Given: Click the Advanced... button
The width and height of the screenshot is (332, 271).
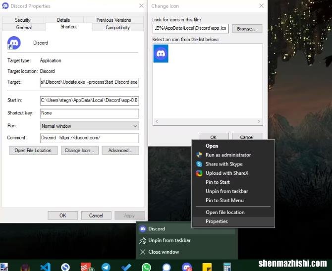Looking at the screenshot, I should (x=120, y=150).
